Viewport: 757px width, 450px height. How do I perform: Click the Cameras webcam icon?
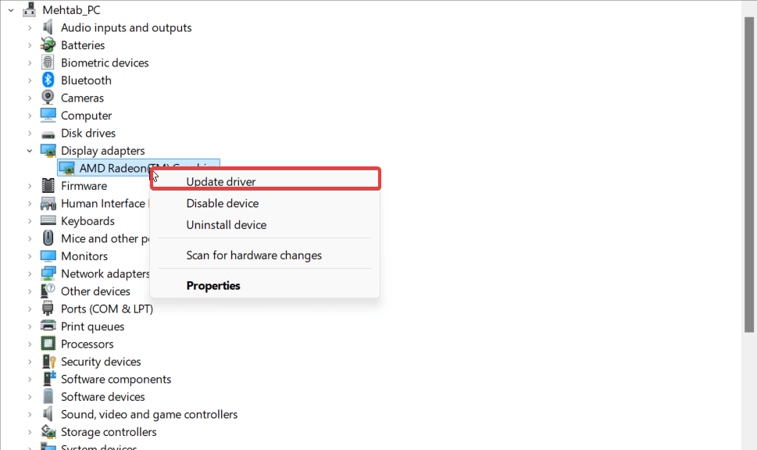coord(48,98)
